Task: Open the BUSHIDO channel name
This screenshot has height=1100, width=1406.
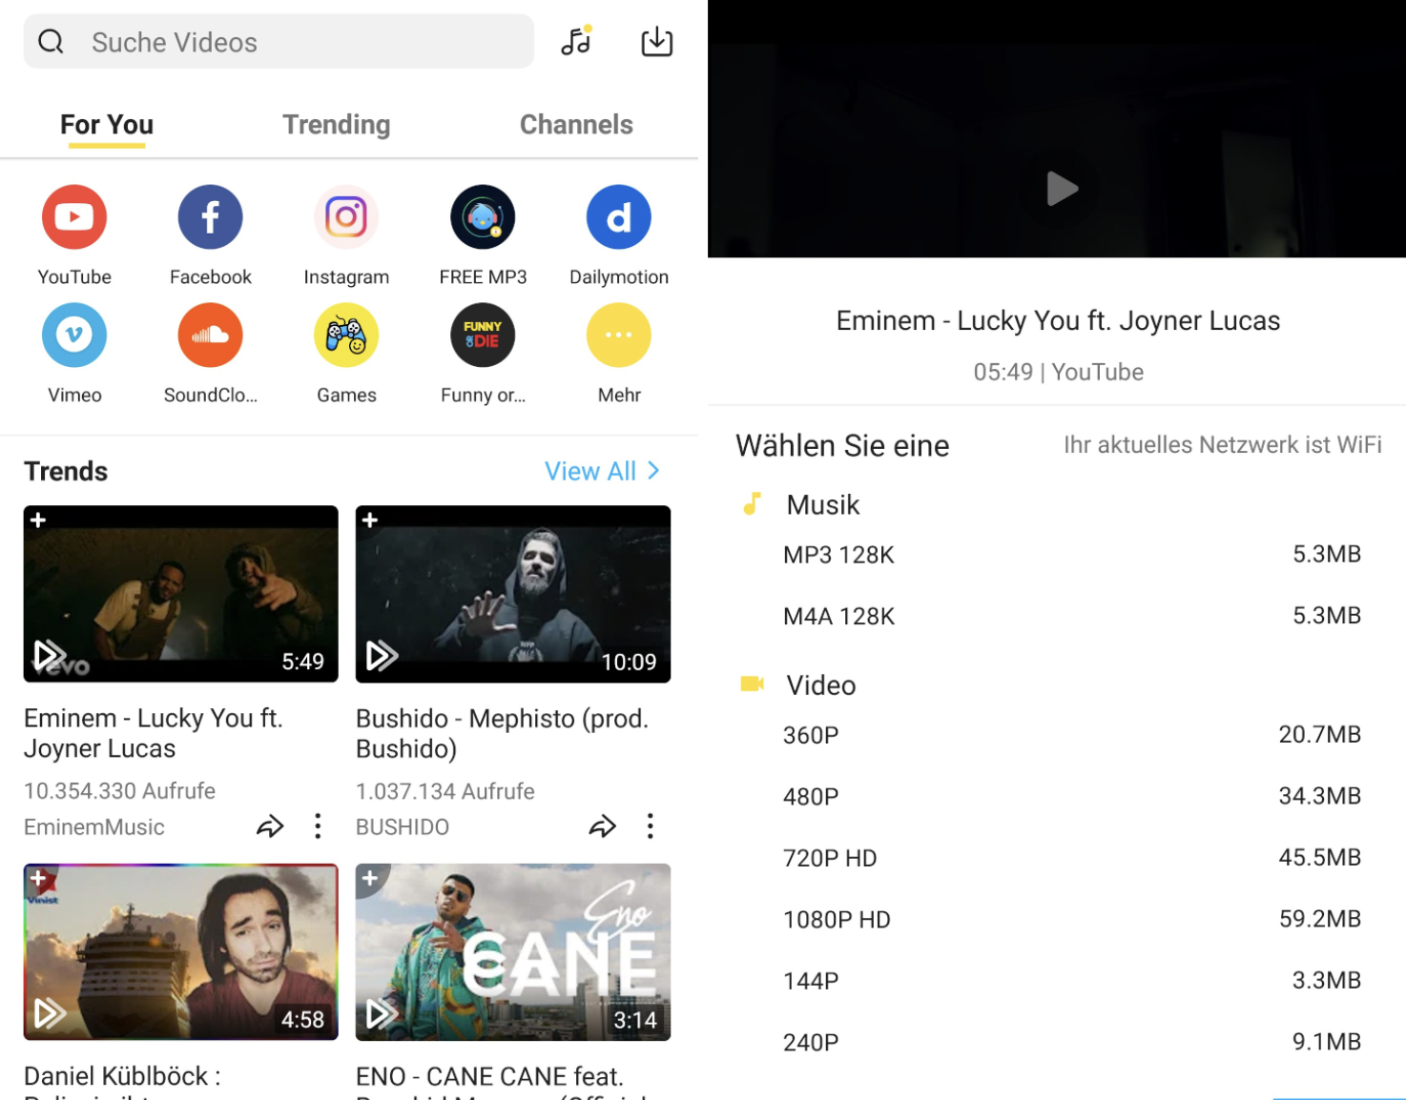Action: (403, 827)
